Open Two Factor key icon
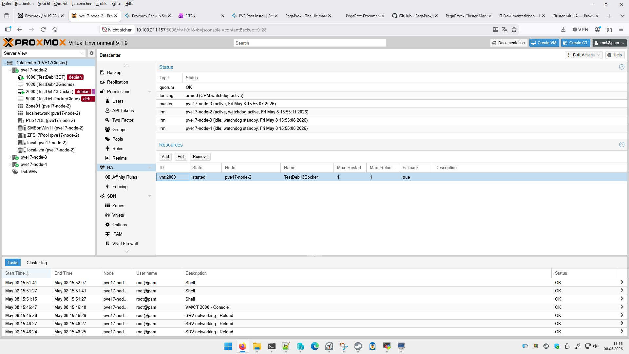 (107, 120)
